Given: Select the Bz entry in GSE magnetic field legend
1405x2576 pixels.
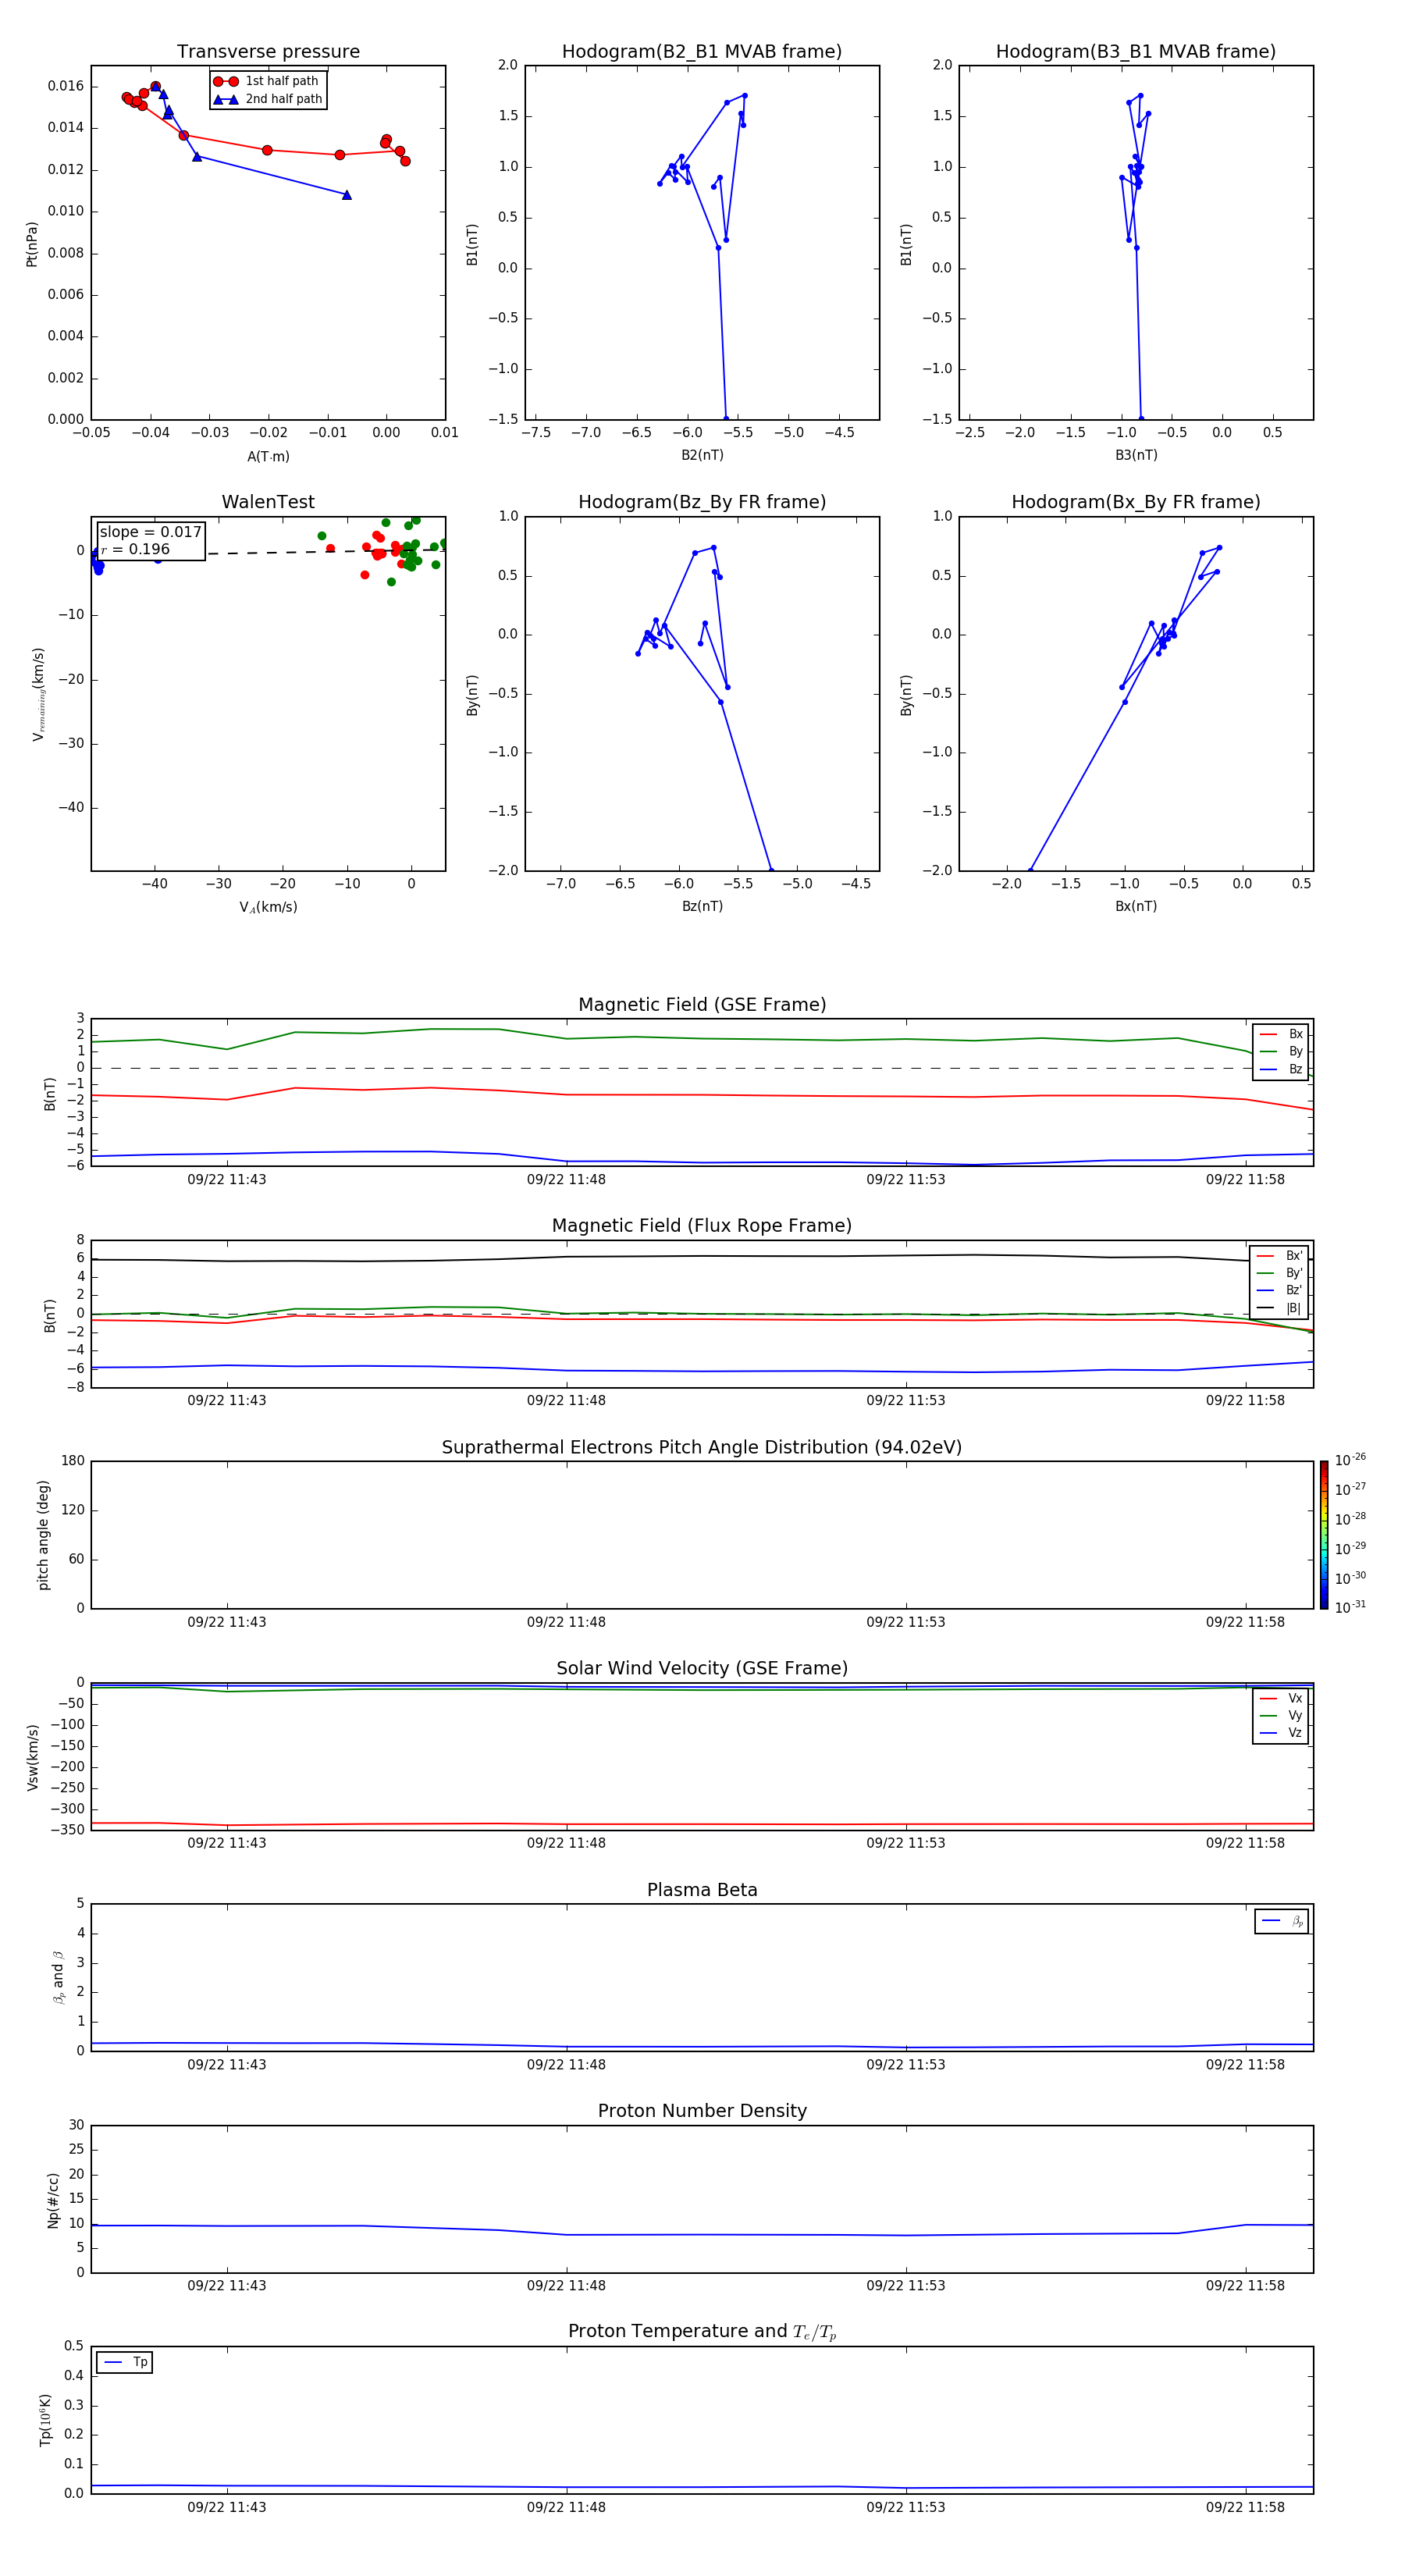Looking at the screenshot, I should point(1282,1069).
